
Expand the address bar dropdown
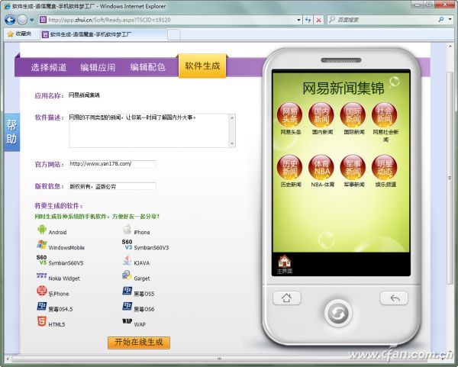(x=298, y=20)
